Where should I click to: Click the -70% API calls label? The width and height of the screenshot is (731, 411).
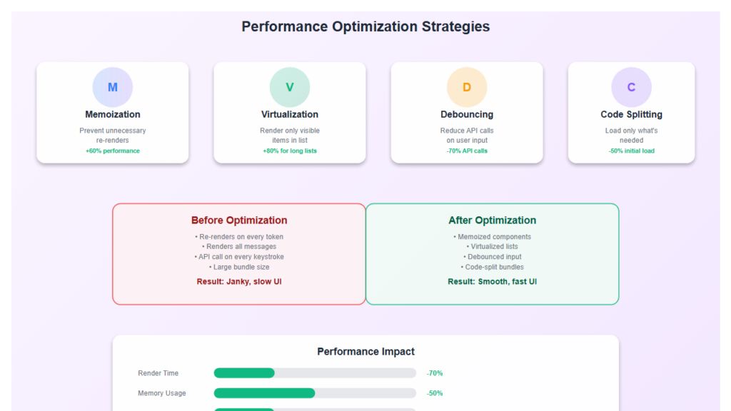pos(467,151)
